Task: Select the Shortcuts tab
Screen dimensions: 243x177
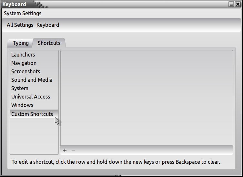Action: point(49,43)
